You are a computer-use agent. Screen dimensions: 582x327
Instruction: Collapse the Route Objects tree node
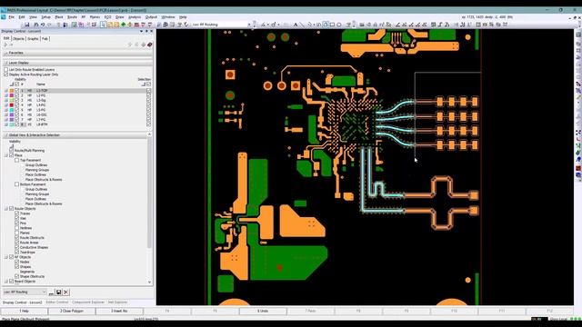pos(6,209)
